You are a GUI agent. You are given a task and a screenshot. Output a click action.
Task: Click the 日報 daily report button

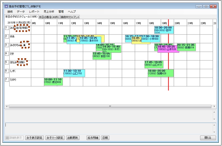pyautogui.click(x=105, y=138)
